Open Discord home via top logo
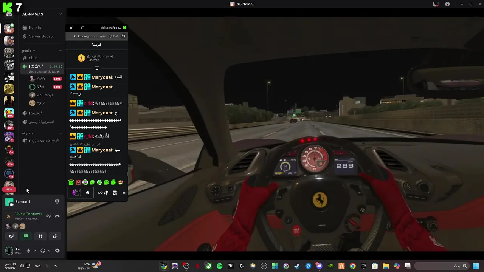Image resolution: width=484 pixels, height=272 pixels. click(x=9, y=14)
